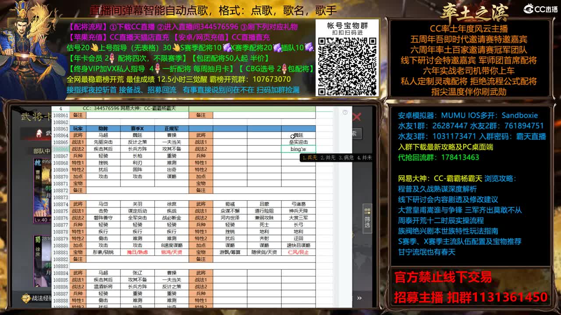Viewport: 561px width, 315px height.
Task: Select header cell 正规军
Action: click(171, 129)
